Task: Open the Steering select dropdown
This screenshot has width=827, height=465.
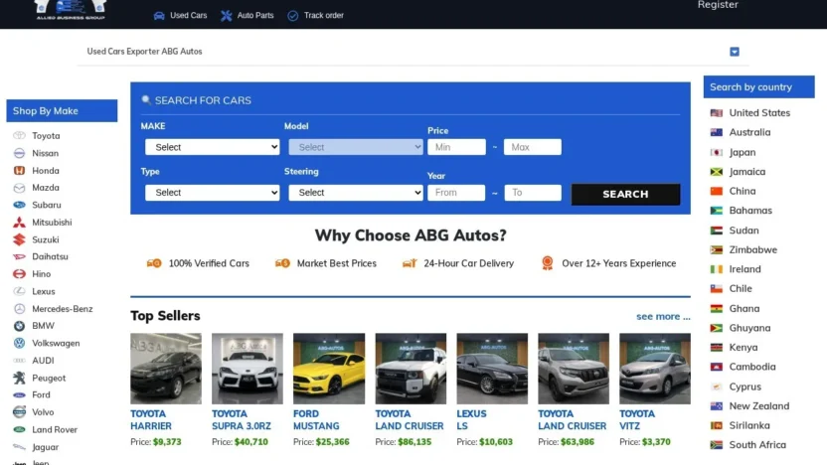Action: 356,193
